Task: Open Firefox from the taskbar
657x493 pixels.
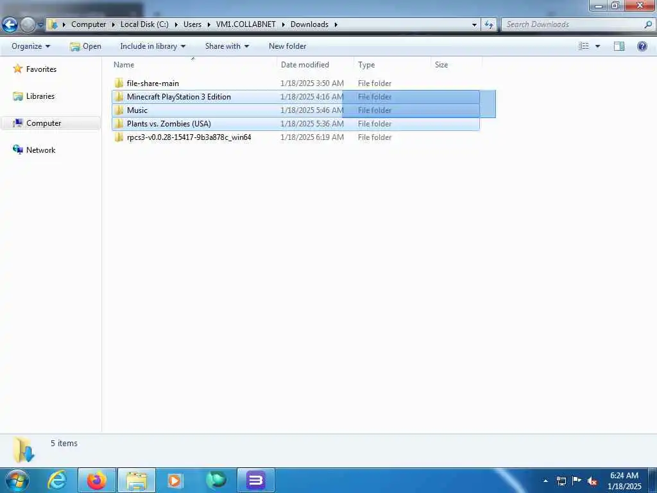Action: tap(96, 480)
